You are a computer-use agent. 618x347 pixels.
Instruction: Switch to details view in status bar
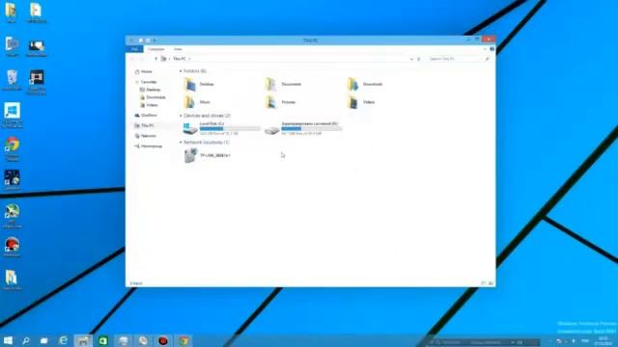click(483, 283)
